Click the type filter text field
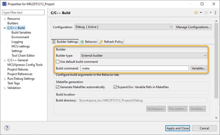This screenshot has height=135, width=220. [23, 13]
